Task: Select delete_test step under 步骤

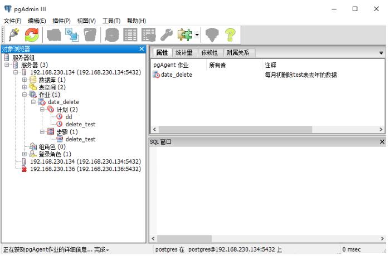Action: 80,139
